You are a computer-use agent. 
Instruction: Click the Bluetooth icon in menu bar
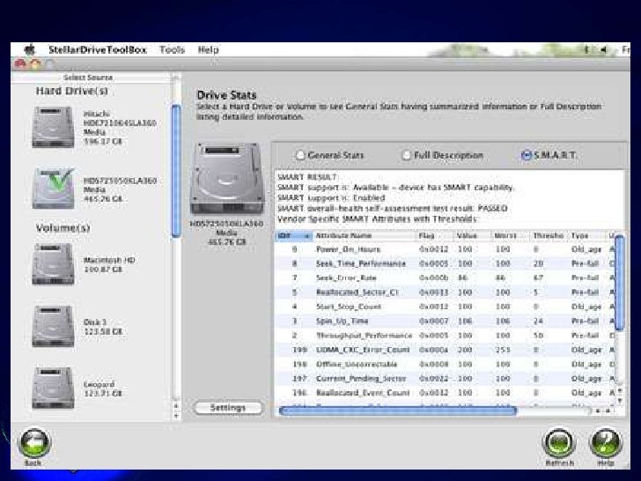click(x=586, y=50)
